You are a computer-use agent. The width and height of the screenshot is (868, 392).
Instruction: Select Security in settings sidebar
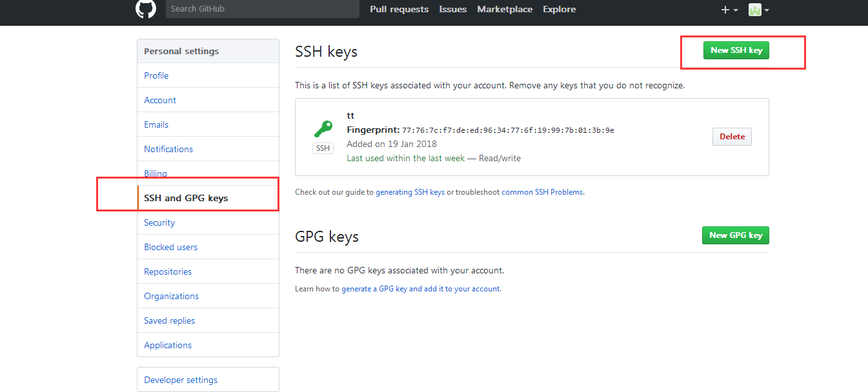(x=208, y=222)
